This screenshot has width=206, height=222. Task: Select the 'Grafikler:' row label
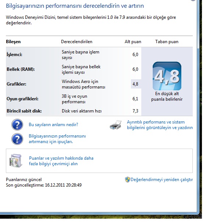click(17, 84)
